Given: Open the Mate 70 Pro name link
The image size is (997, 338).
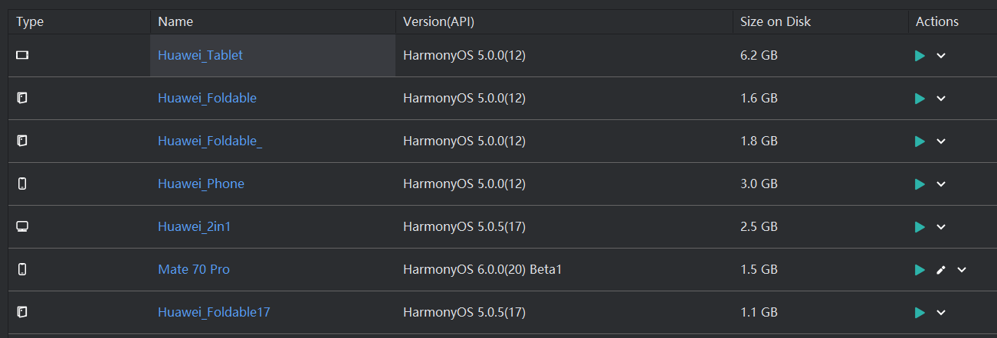Looking at the screenshot, I should [193, 269].
